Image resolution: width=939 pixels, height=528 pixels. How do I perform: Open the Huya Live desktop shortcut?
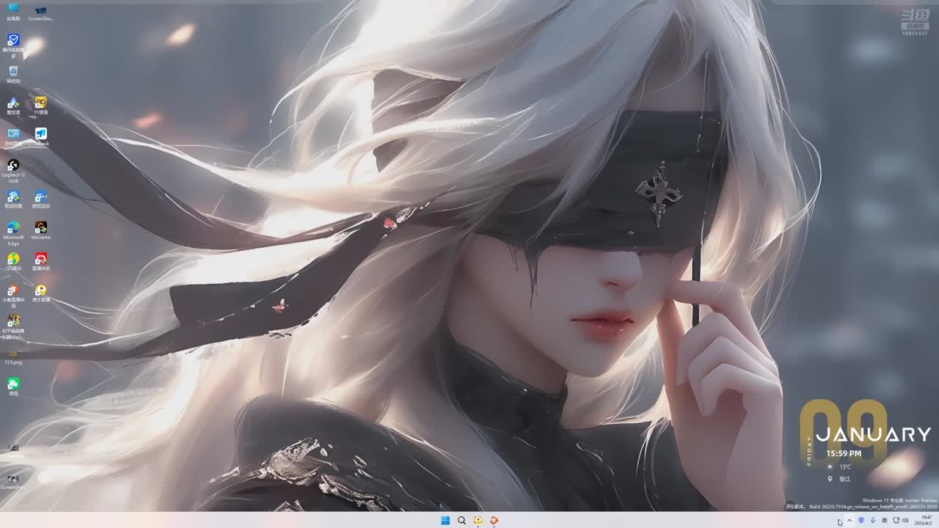tap(41, 290)
